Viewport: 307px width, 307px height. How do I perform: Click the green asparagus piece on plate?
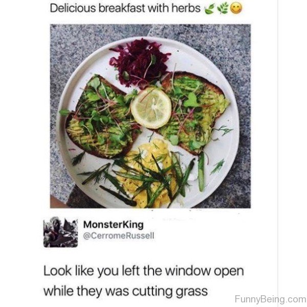tap(201, 172)
